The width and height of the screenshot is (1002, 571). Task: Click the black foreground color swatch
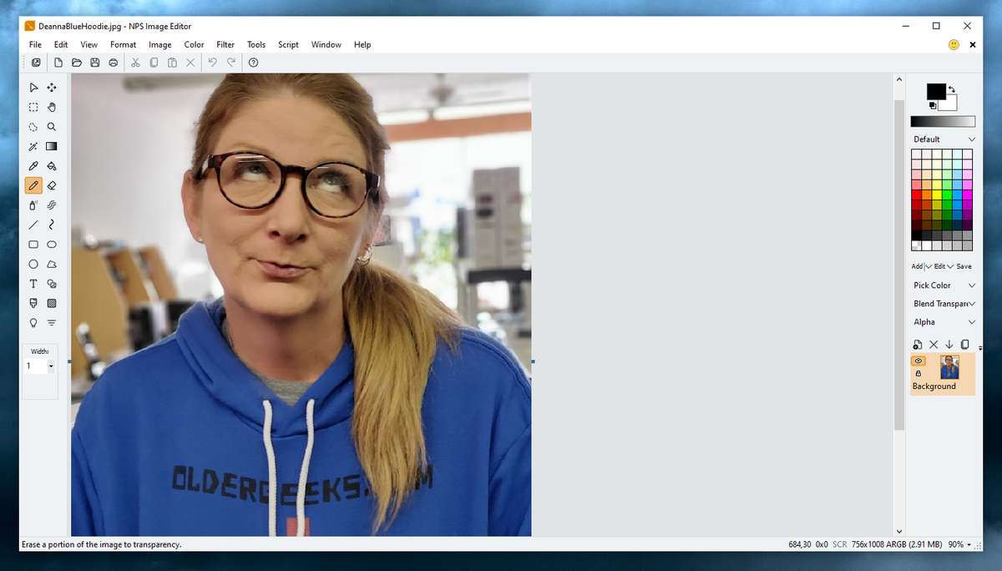coord(936,92)
